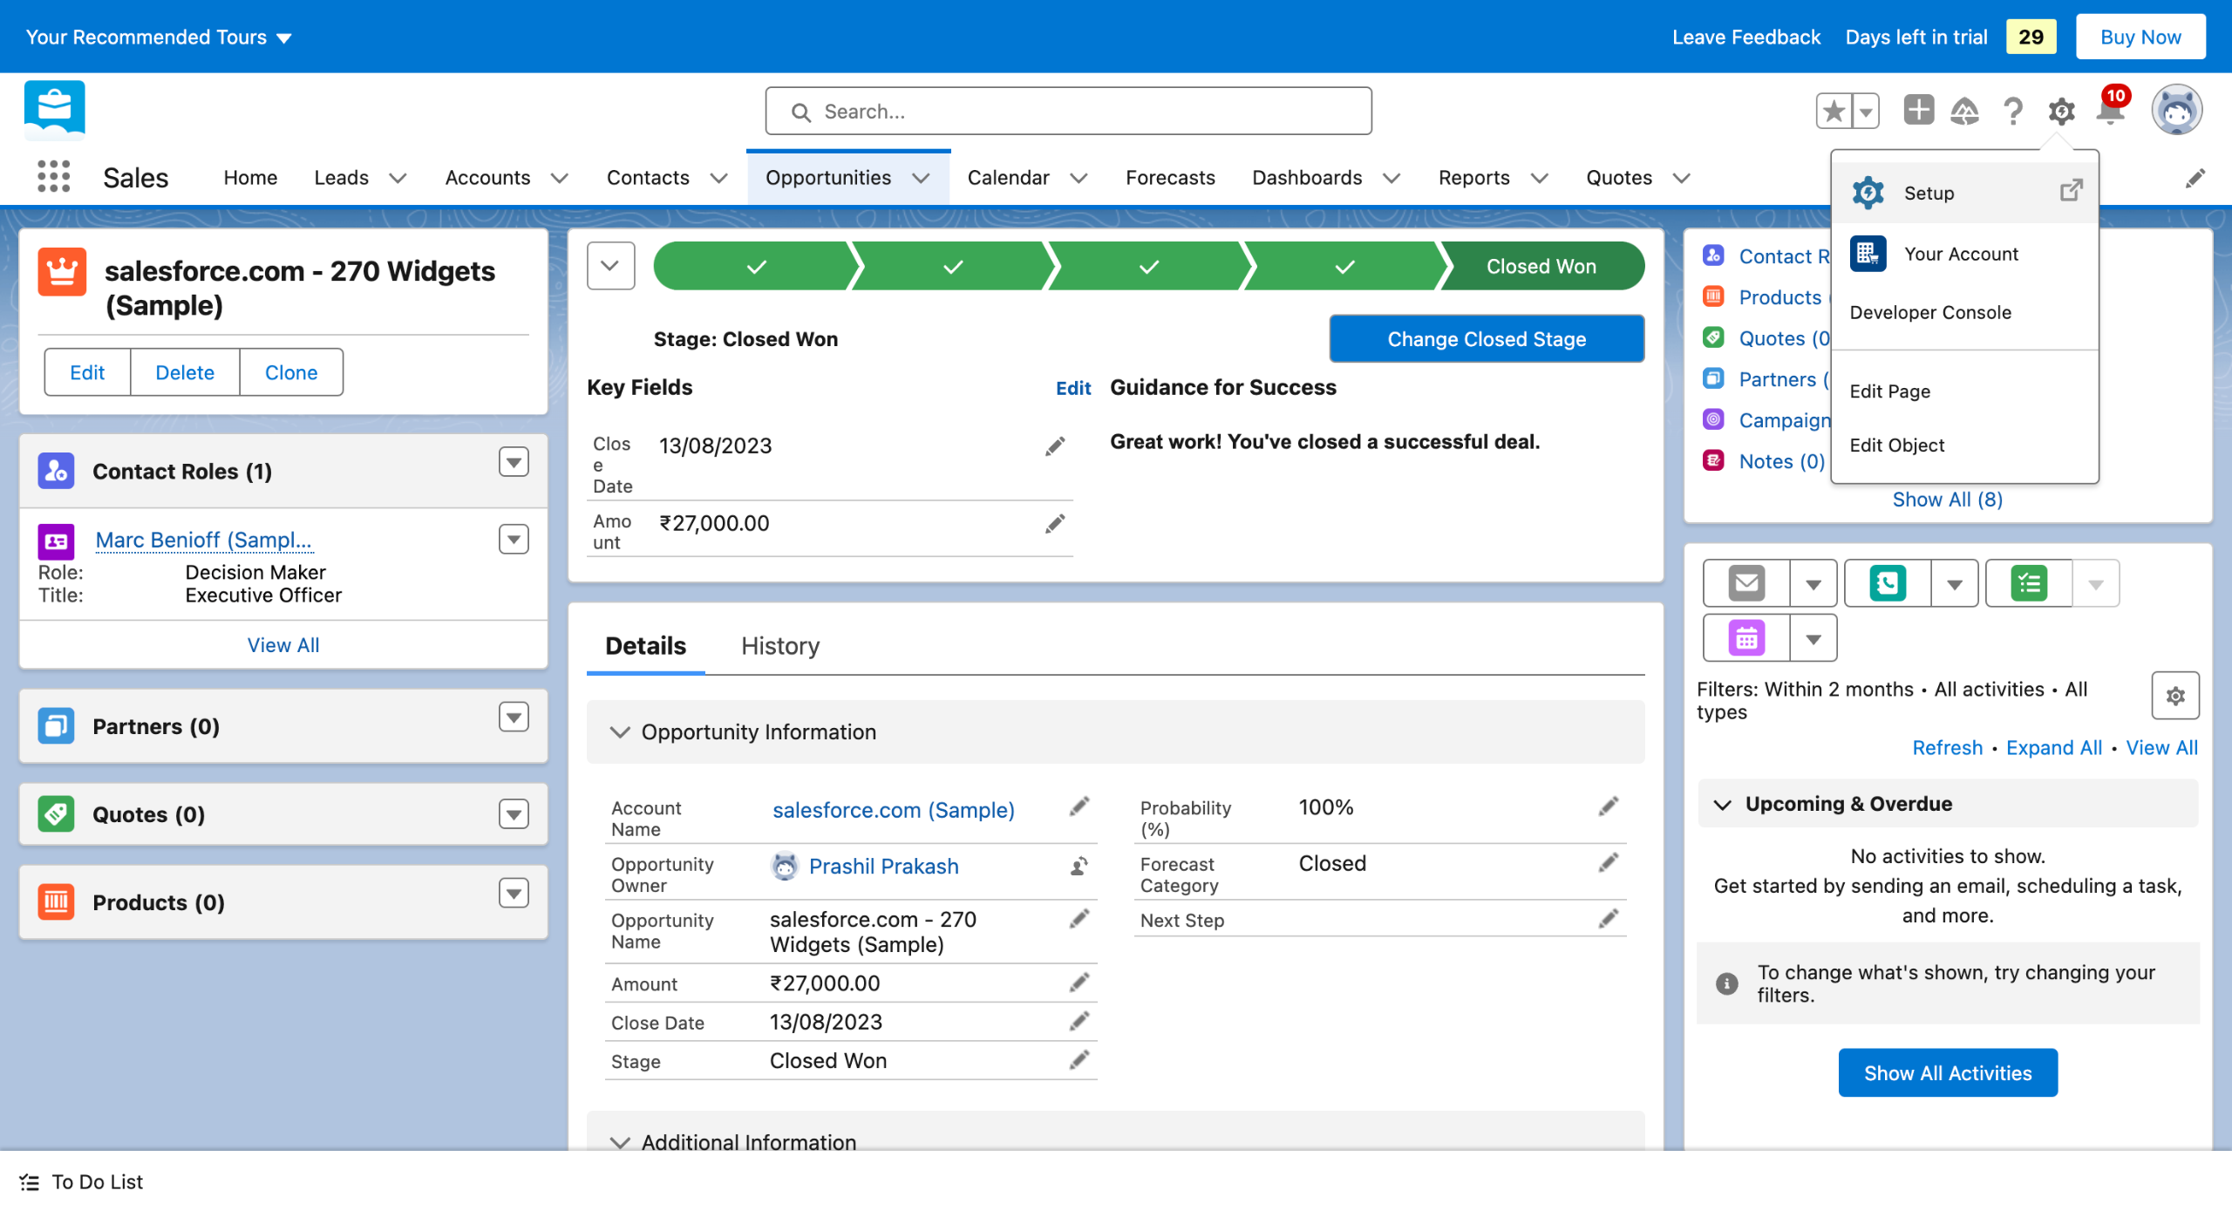2232x1211 pixels.
Task: Open the Forecasts nav tab
Action: (1170, 178)
